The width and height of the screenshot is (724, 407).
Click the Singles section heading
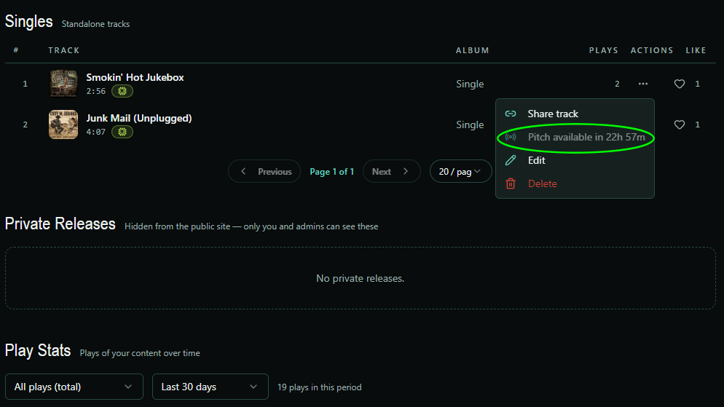point(28,21)
